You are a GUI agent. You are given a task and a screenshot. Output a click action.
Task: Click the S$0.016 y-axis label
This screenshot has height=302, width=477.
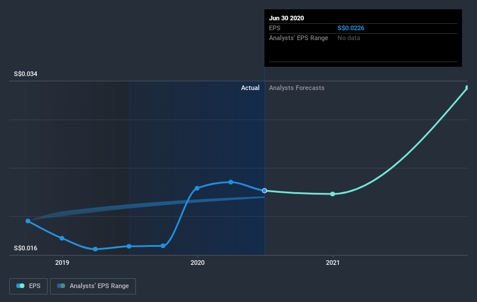(x=26, y=248)
